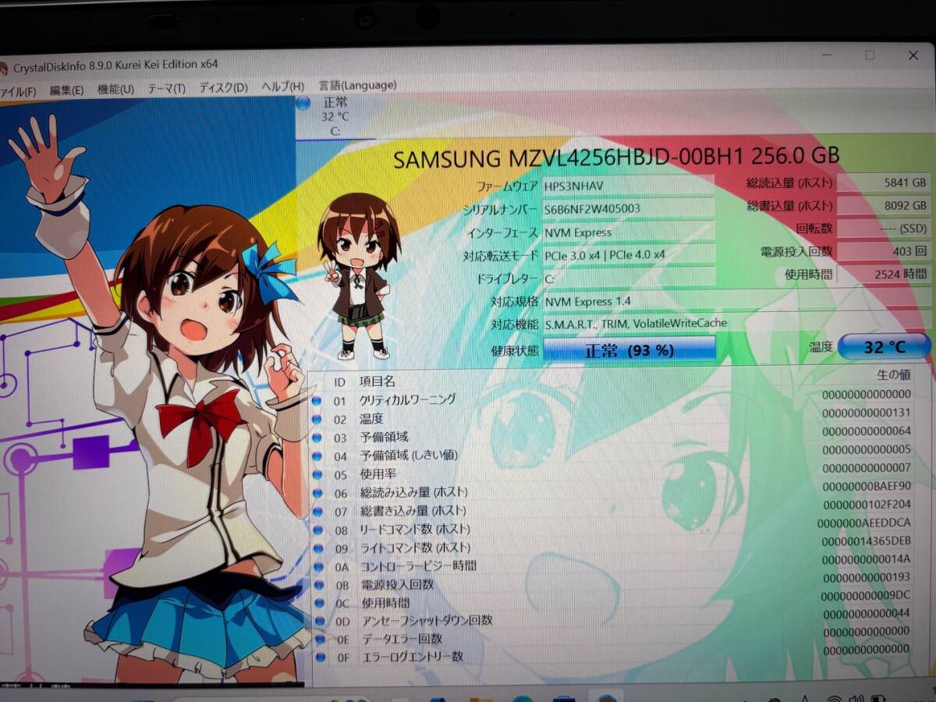Select the エラーログエントリー数 attribute text
This screenshot has height=702, width=936.
coord(412,657)
